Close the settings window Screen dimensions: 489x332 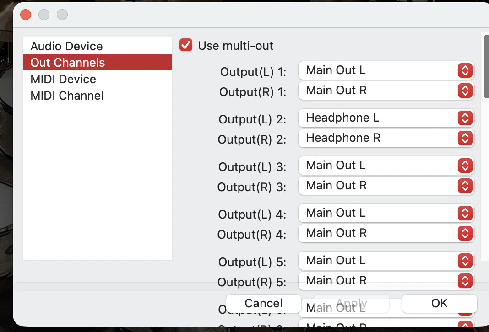click(x=26, y=15)
